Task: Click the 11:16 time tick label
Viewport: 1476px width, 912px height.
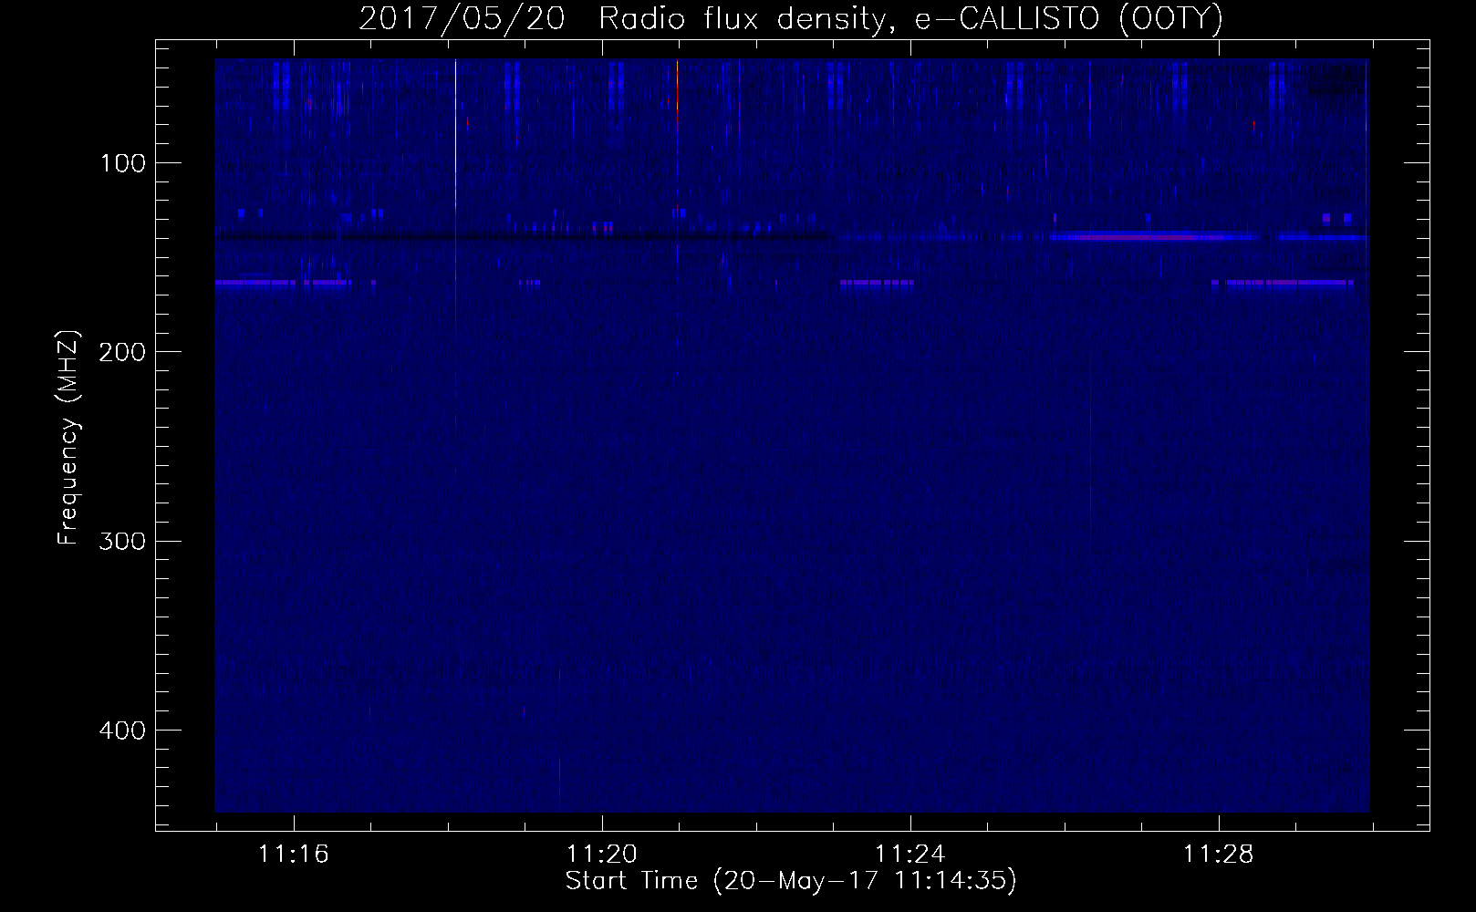Action: tap(294, 854)
